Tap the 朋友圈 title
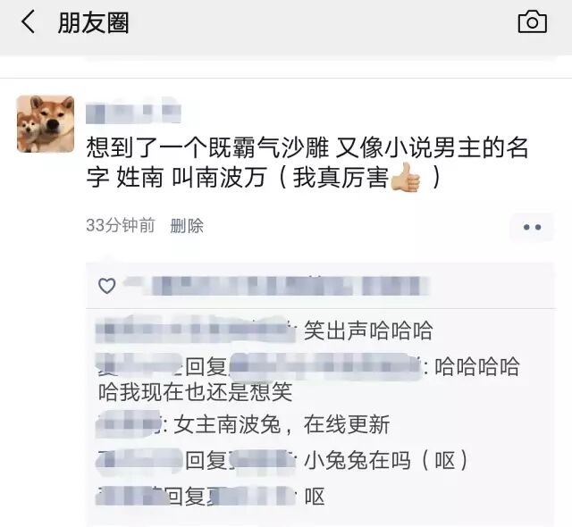572x527 pixels. point(93,22)
